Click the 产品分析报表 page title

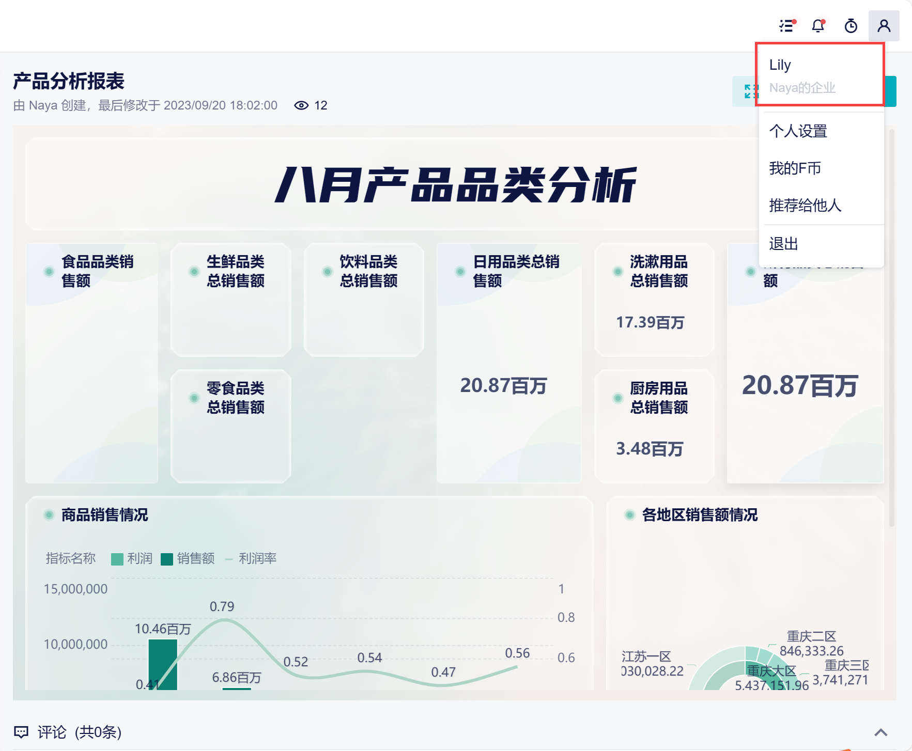69,81
